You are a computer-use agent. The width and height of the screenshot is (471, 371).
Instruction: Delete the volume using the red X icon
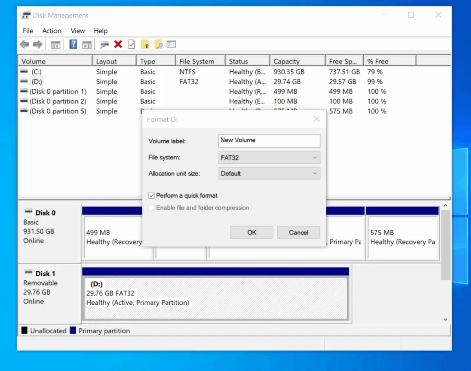coord(118,44)
